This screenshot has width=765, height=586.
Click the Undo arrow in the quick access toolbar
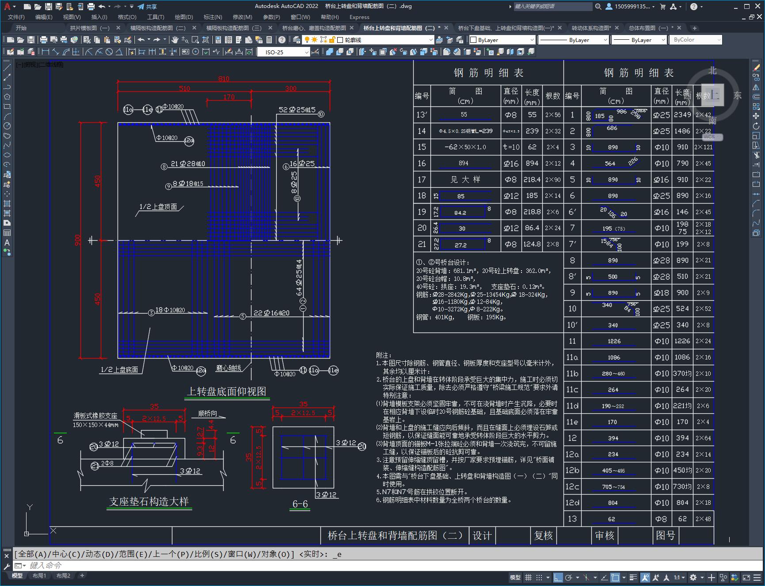tap(102, 7)
